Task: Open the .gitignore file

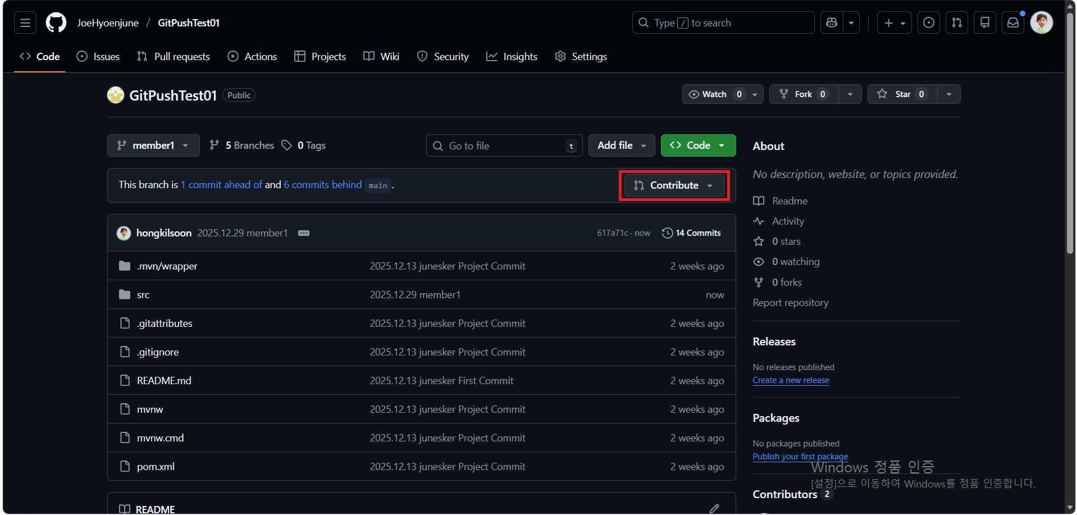Action: coord(158,352)
